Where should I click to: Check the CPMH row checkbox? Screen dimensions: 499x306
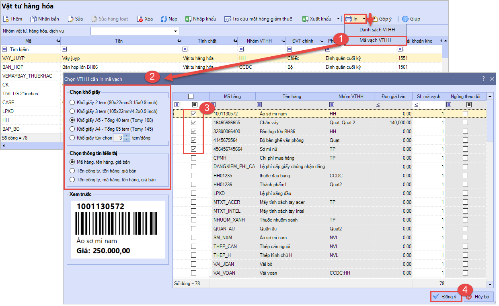point(193,158)
